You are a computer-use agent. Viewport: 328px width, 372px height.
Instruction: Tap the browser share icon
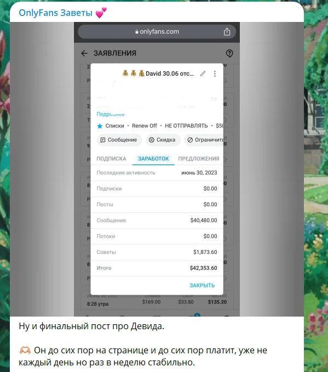(227, 32)
